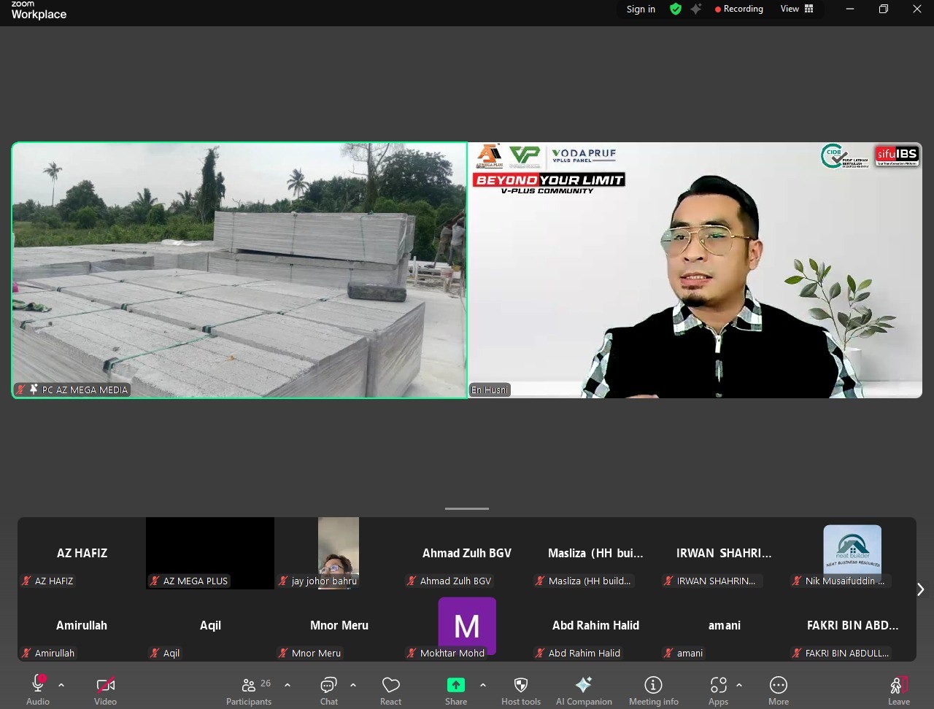This screenshot has height=709, width=934.
Task: Select Ahmad Zulh BGV participant tile
Action: (x=467, y=553)
